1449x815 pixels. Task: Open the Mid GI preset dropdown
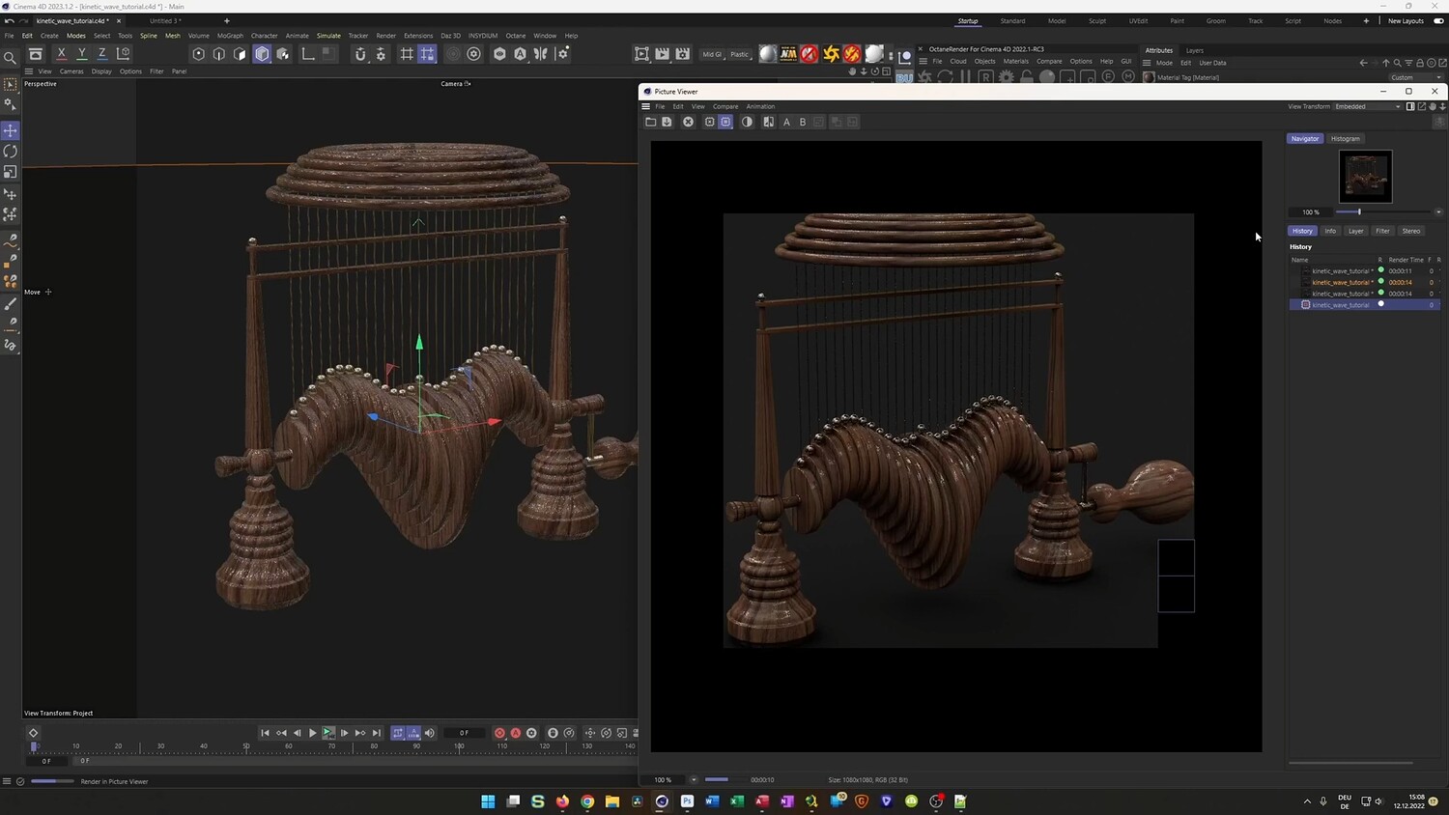pyautogui.click(x=712, y=54)
